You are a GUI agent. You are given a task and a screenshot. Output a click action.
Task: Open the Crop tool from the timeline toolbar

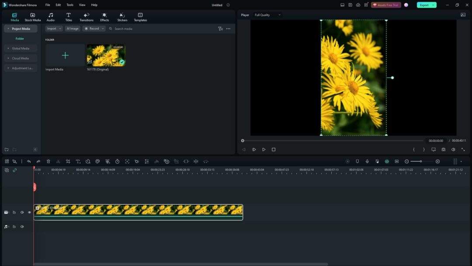click(68, 161)
